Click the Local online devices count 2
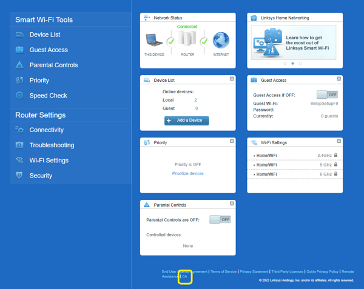 195,100
